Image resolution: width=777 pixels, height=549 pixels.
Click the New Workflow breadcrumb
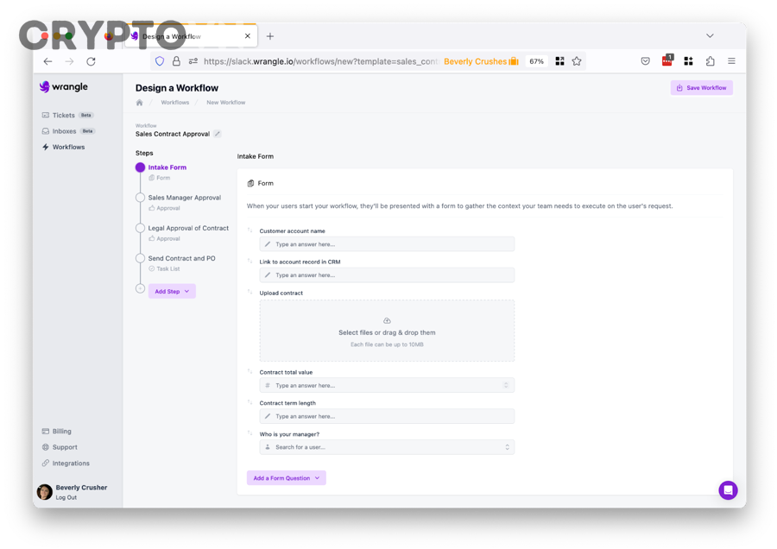click(226, 103)
